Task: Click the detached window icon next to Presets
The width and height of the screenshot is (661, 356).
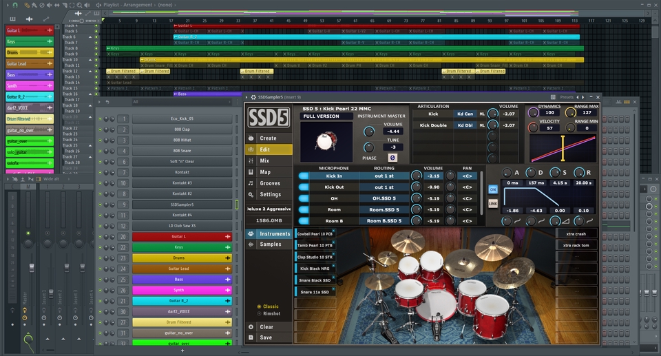Action: [553, 97]
